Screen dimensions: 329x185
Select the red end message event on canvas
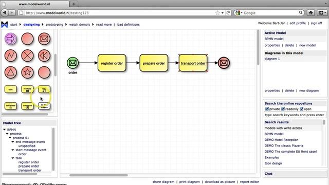[x=224, y=63]
